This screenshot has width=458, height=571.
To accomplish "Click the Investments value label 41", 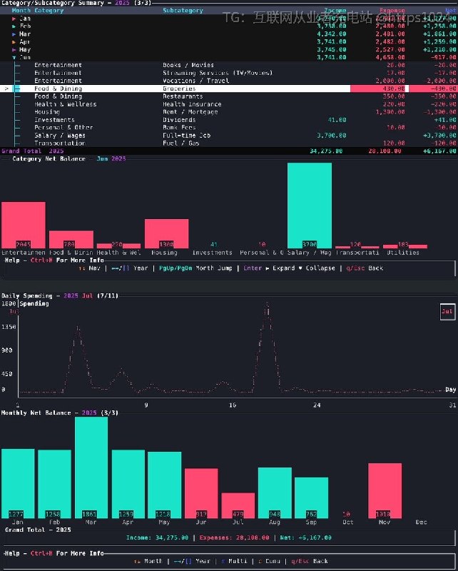I will [214, 244].
